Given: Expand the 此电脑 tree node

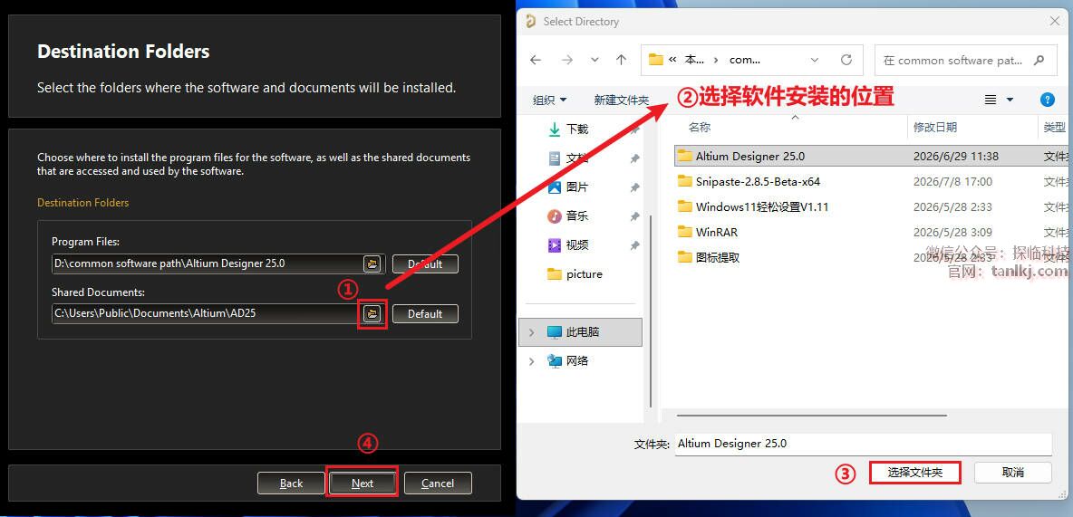Looking at the screenshot, I should point(532,331).
